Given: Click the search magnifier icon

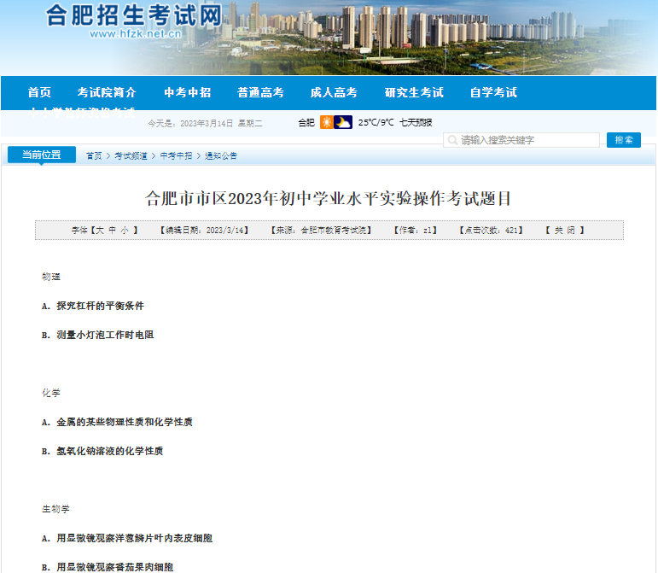Looking at the screenshot, I should (x=451, y=140).
